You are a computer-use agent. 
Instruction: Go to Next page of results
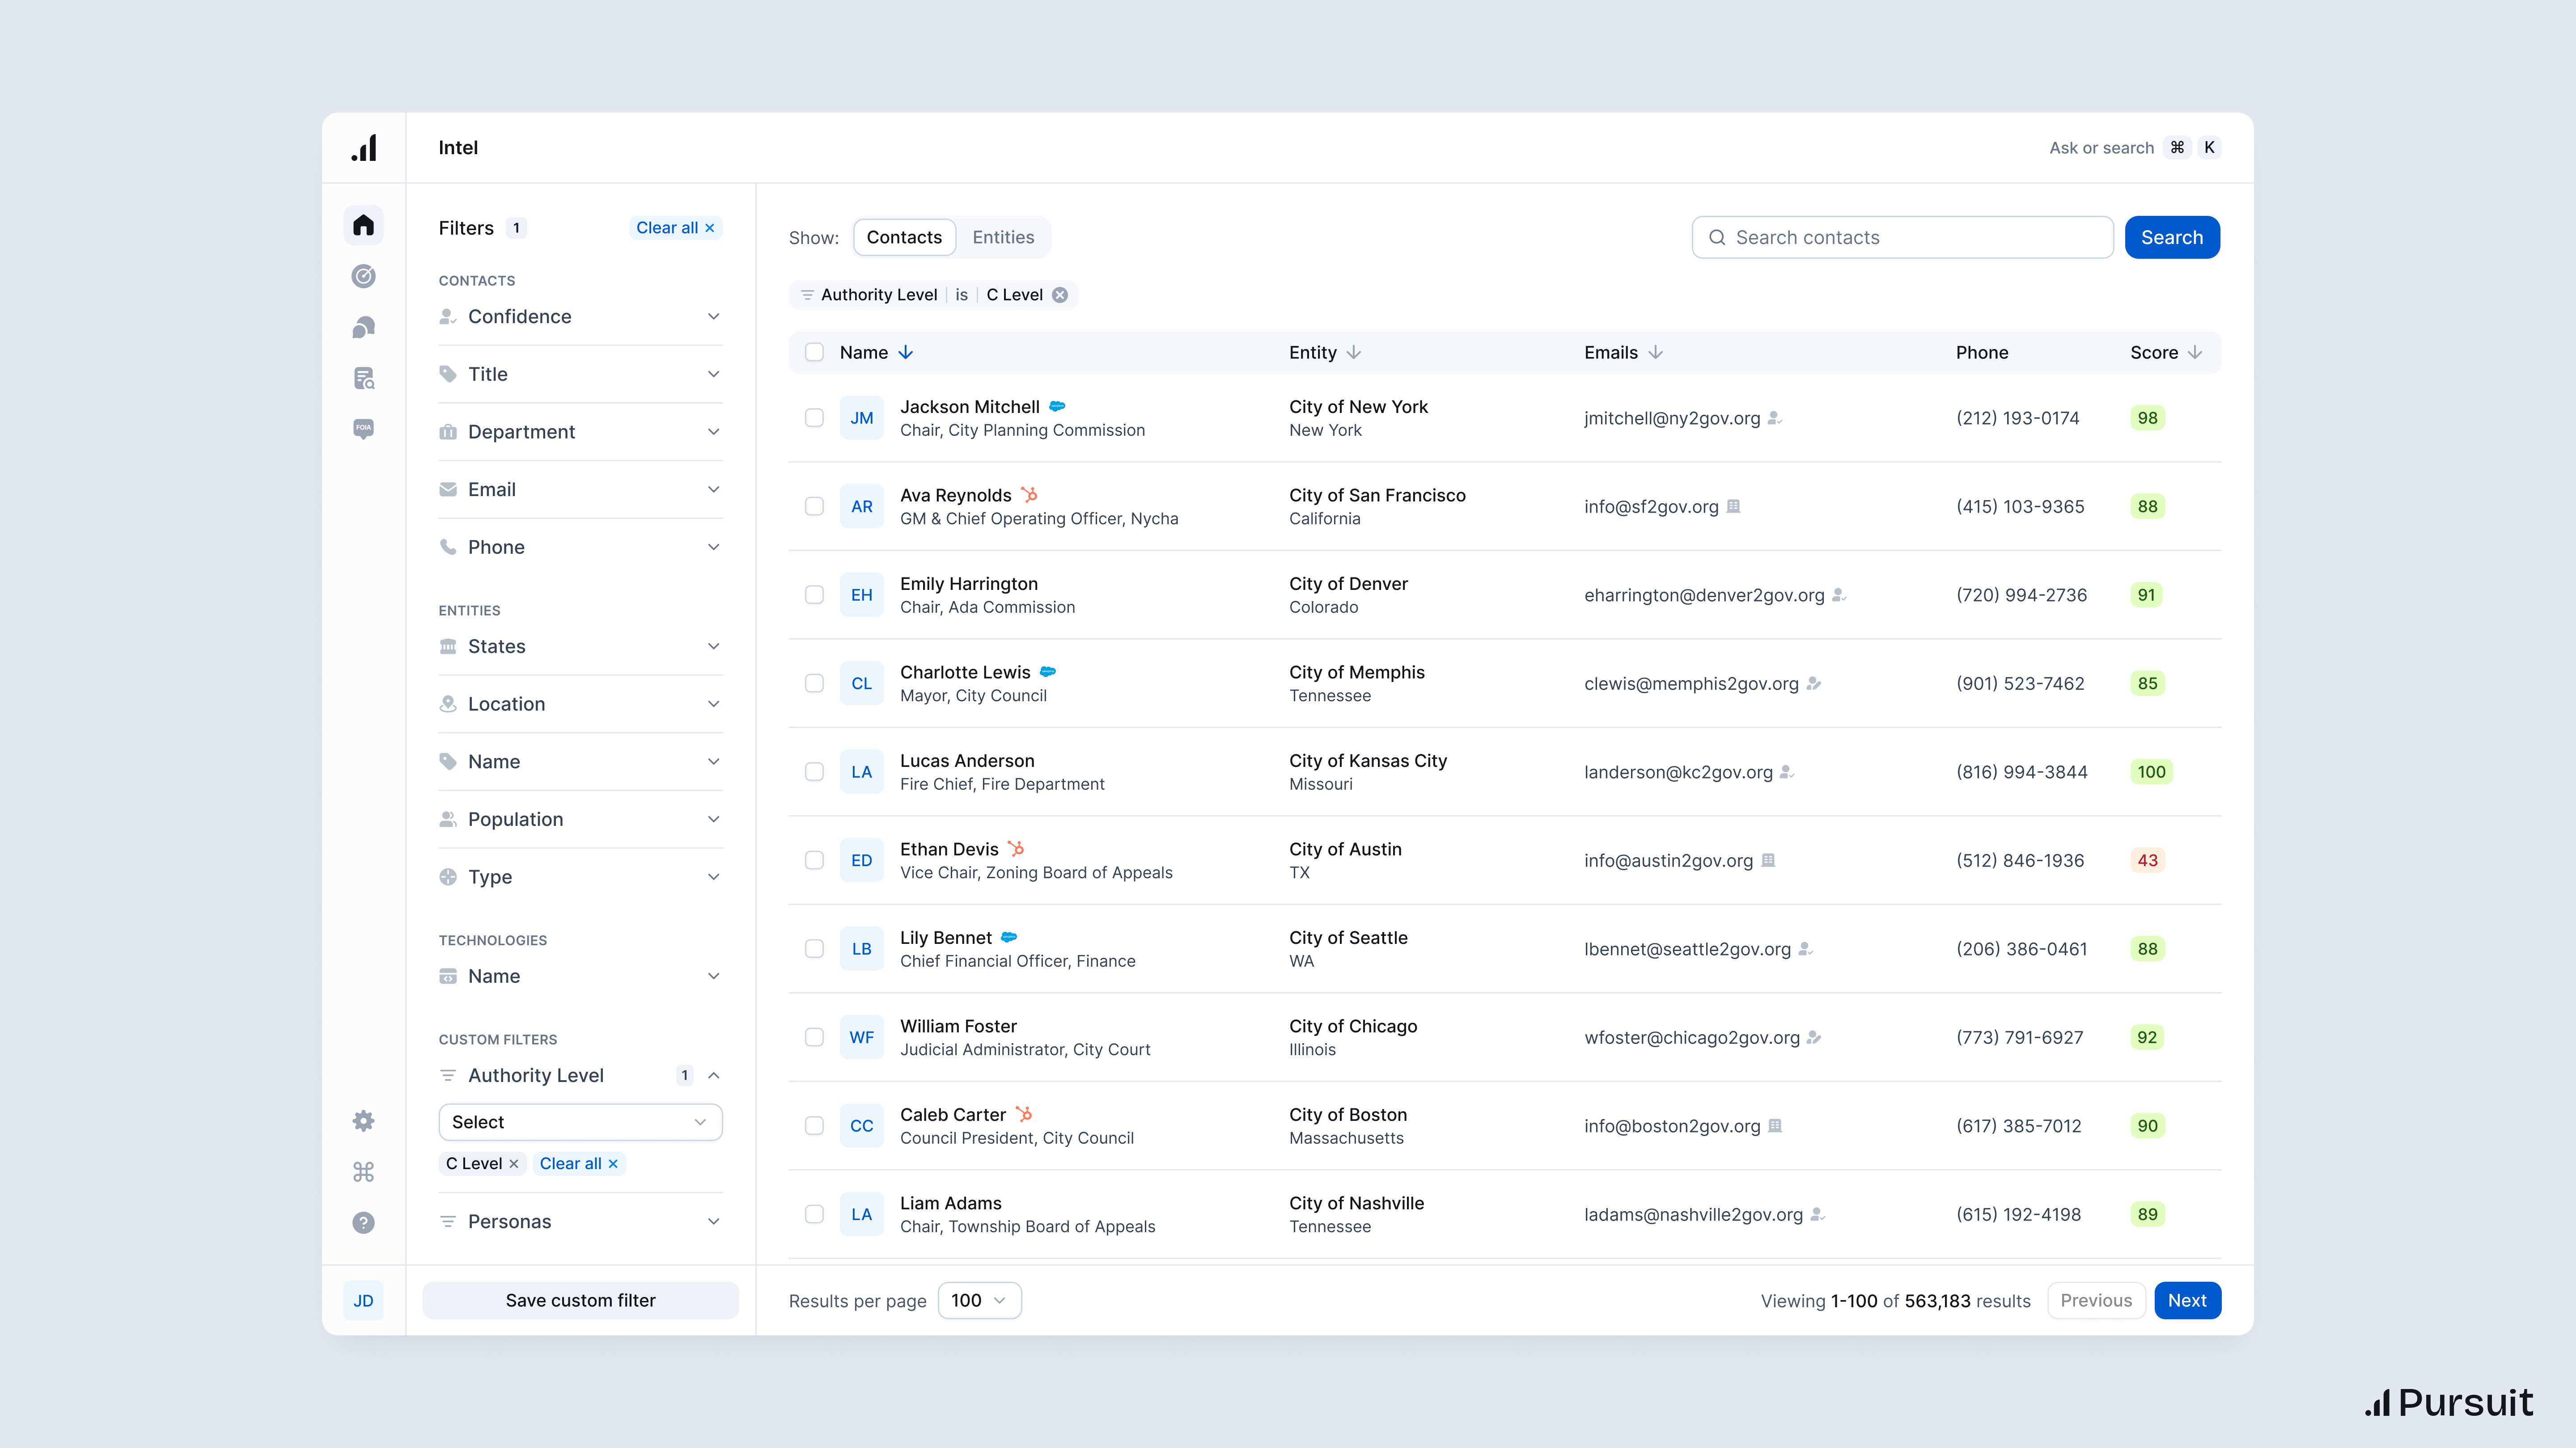point(2186,1300)
